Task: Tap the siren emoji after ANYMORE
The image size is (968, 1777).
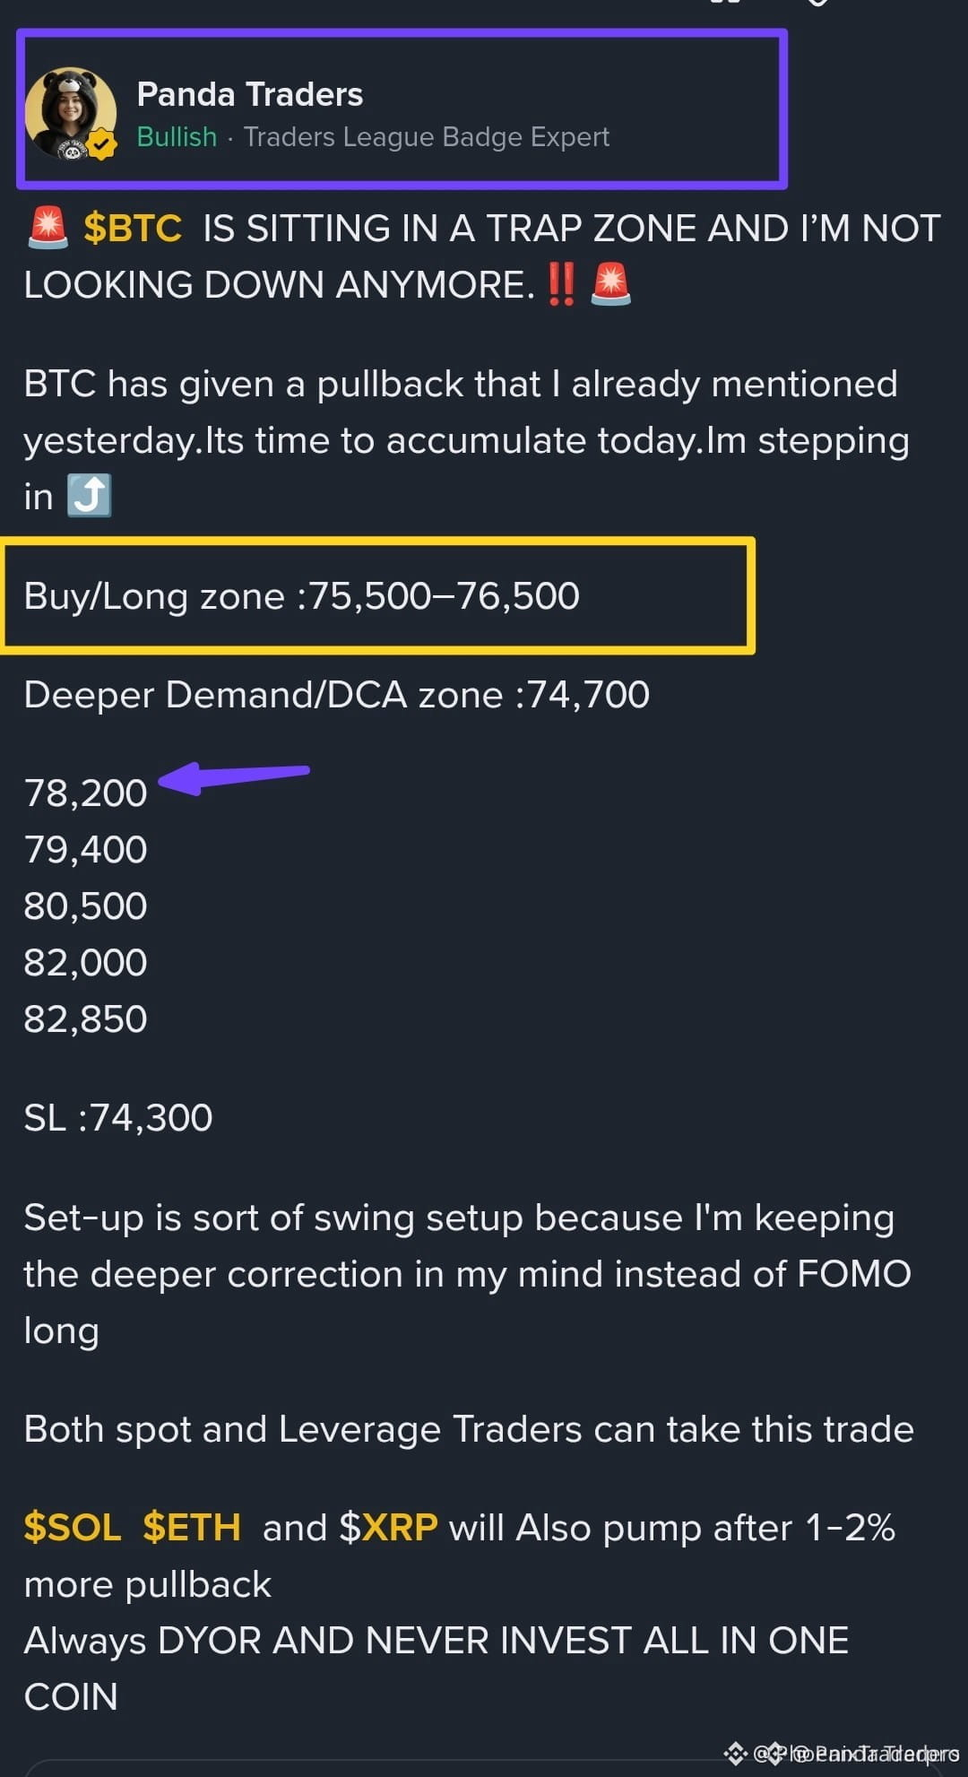Action: coord(611,284)
